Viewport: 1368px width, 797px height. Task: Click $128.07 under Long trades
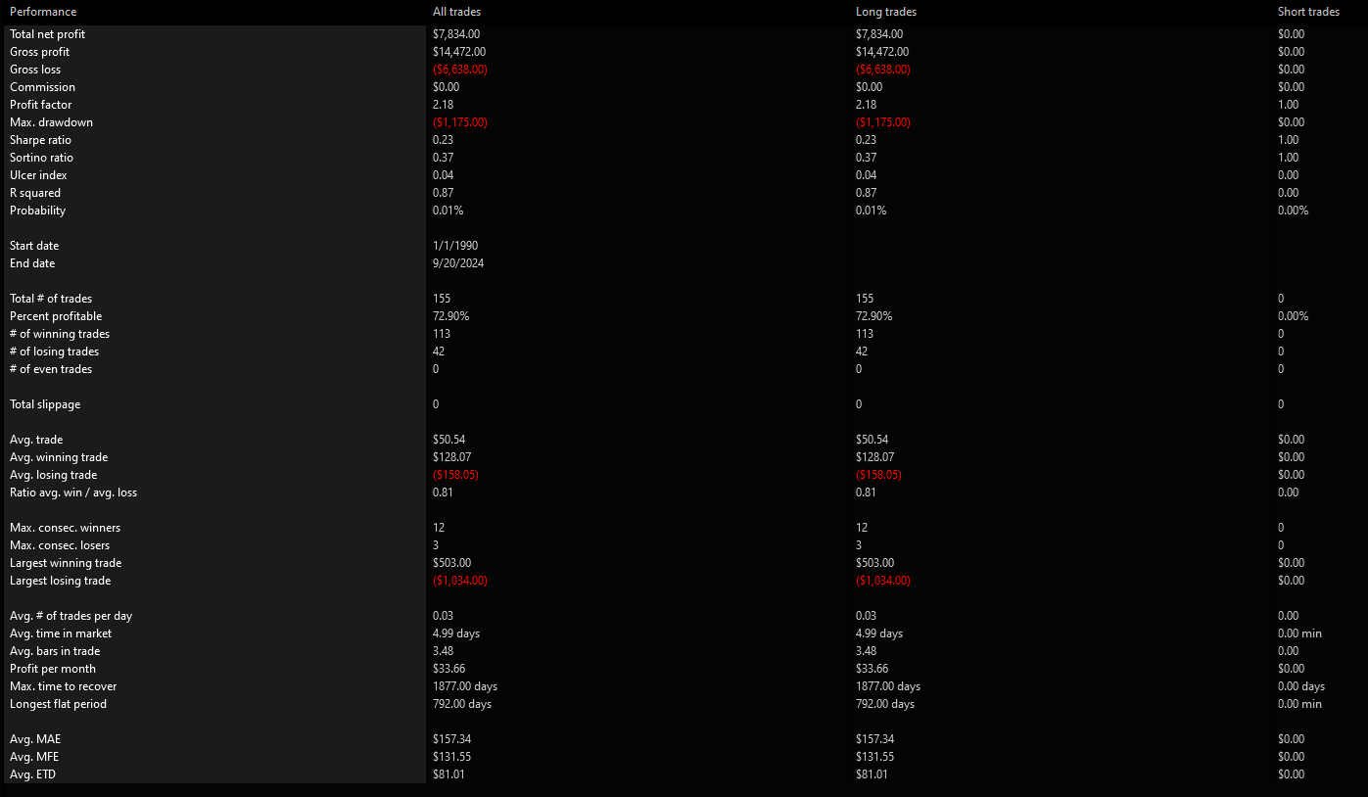[x=875, y=457]
